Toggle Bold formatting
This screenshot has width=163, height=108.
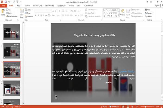[x=36, y=15]
